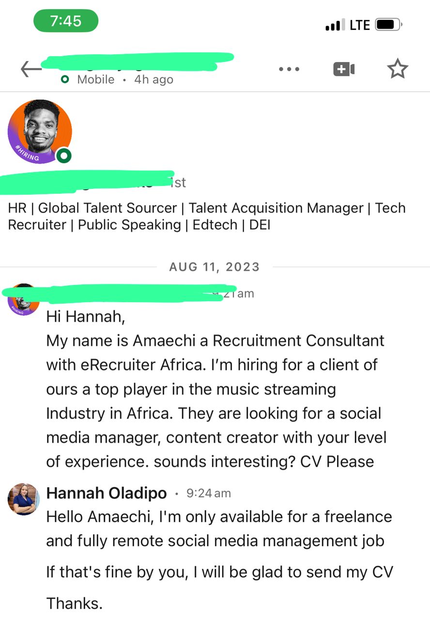The image size is (430, 620).
Task: Tap the "Mobile · 4h ago" activity status
Action: [124, 79]
